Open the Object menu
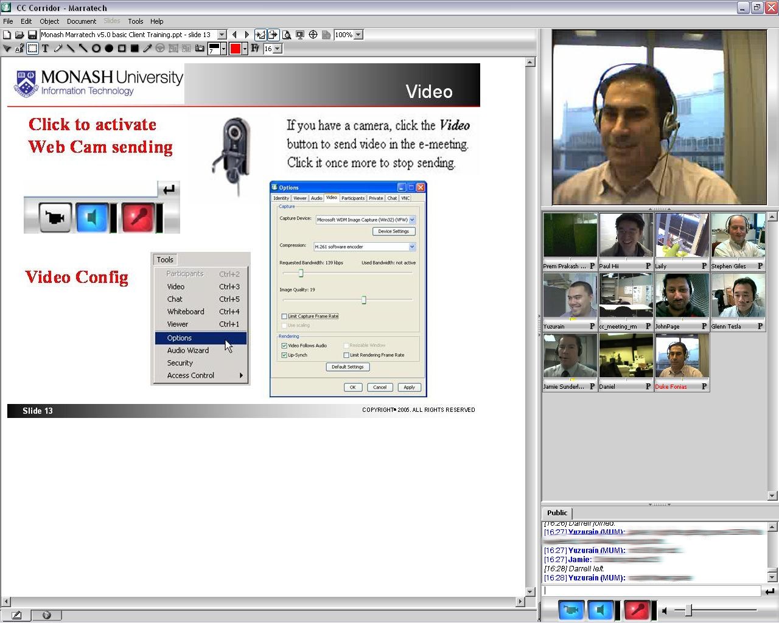Viewport: 779px width, 623px height. [49, 21]
